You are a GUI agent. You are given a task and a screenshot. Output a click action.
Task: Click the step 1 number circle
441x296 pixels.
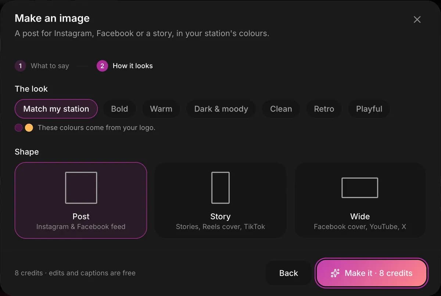point(20,66)
